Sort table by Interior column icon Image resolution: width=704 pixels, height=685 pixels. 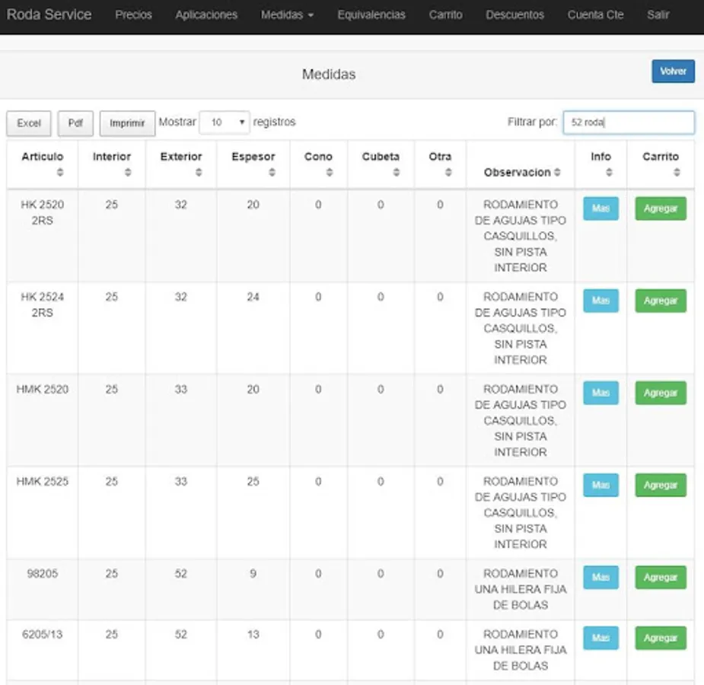click(x=128, y=172)
